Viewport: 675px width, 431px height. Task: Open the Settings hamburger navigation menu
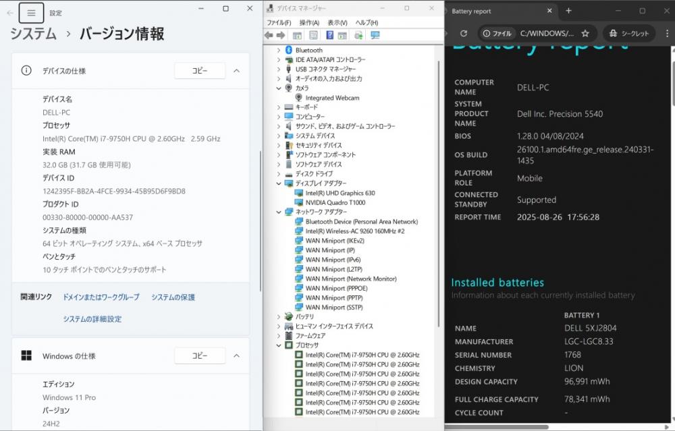point(31,13)
